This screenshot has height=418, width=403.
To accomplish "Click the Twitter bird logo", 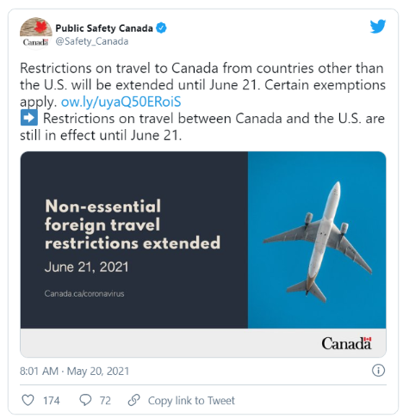I will 377,27.
